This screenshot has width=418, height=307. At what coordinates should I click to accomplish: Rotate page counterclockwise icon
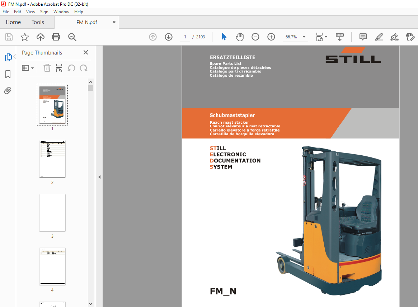pos(71,68)
